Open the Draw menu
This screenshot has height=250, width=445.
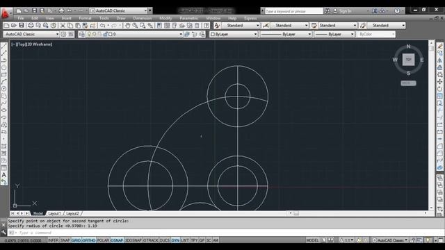tap(121, 18)
